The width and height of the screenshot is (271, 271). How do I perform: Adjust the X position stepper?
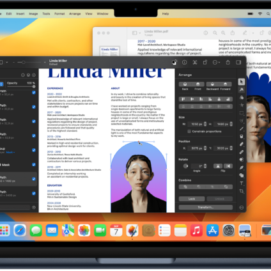tap(205, 148)
